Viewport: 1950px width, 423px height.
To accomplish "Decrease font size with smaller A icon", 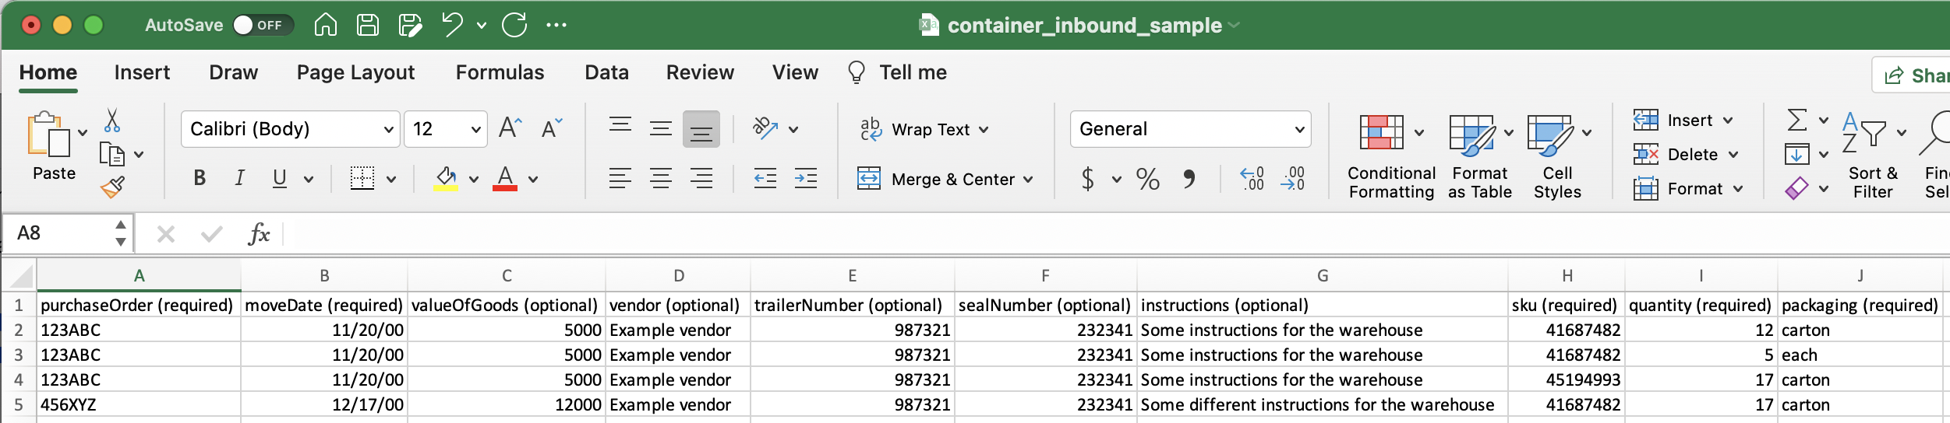I will (x=552, y=128).
